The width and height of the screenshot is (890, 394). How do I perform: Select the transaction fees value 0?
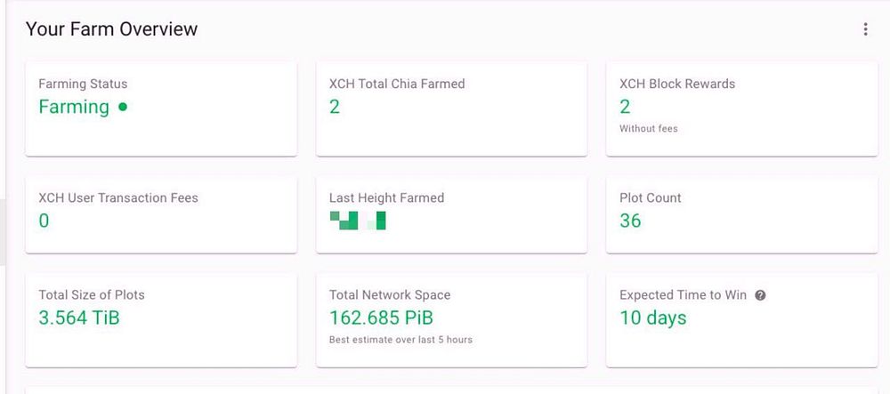(44, 221)
